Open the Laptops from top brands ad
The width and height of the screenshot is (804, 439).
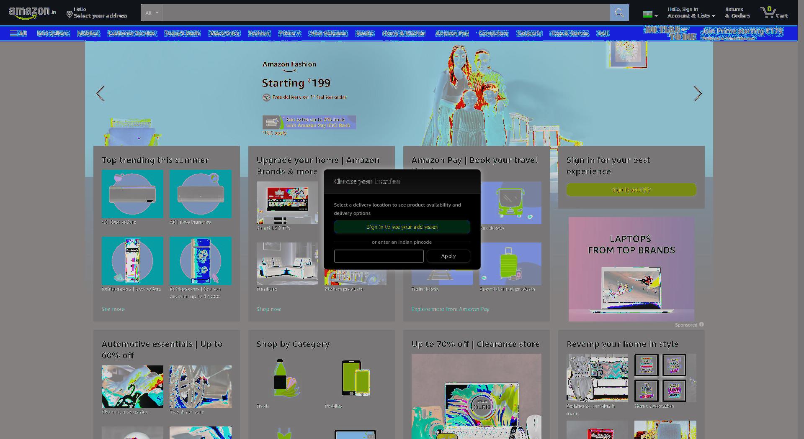631,269
